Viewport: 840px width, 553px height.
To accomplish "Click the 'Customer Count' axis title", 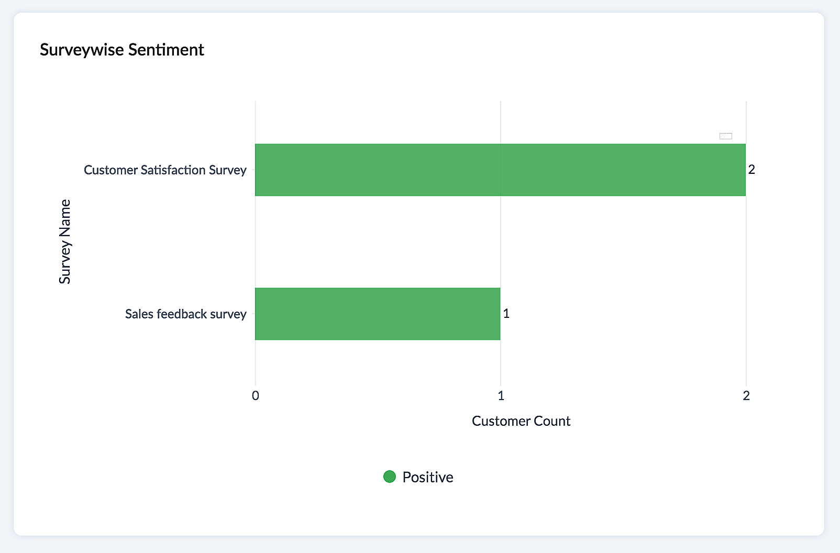I will [521, 421].
